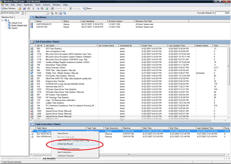This screenshot has width=231, height=164.
Task: Click the Pass column header in job list
Action: pos(220,46)
